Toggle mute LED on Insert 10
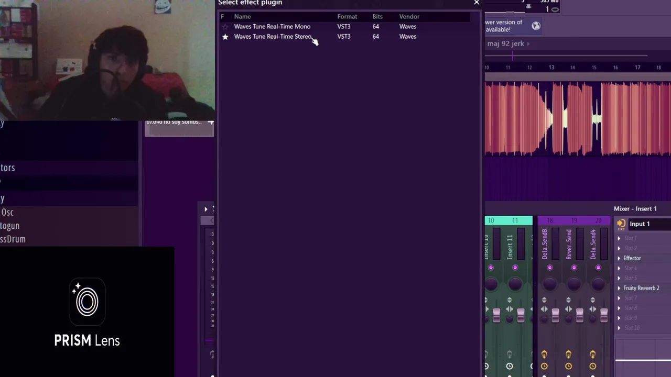671x377 pixels. tap(491, 268)
